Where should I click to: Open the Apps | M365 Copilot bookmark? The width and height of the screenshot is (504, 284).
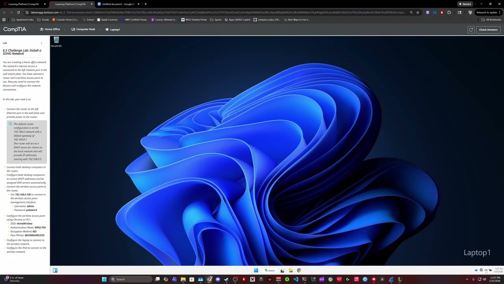tap(237, 20)
